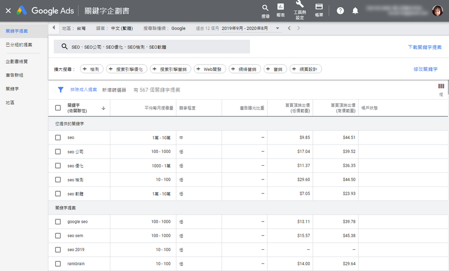449x271 pixels.
Task: Open the date range dropdown arrow
Action: coord(277,28)
